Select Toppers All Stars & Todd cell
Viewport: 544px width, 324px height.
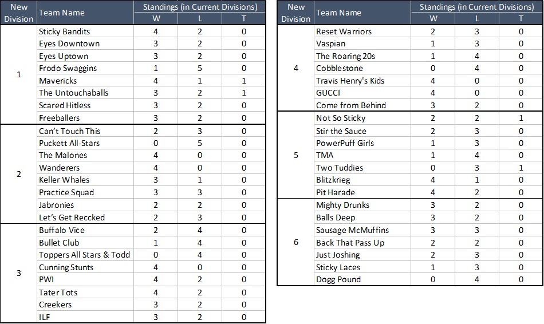click(x=84, y=255)
